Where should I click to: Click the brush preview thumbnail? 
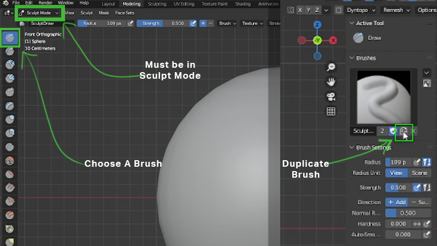pos(383,97)
